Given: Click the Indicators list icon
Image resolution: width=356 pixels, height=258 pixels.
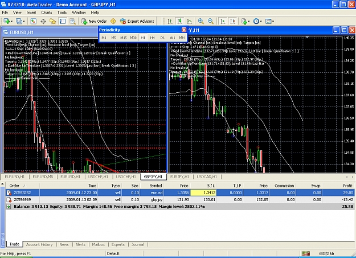Looking at the screenshot, I should (244, 21).
